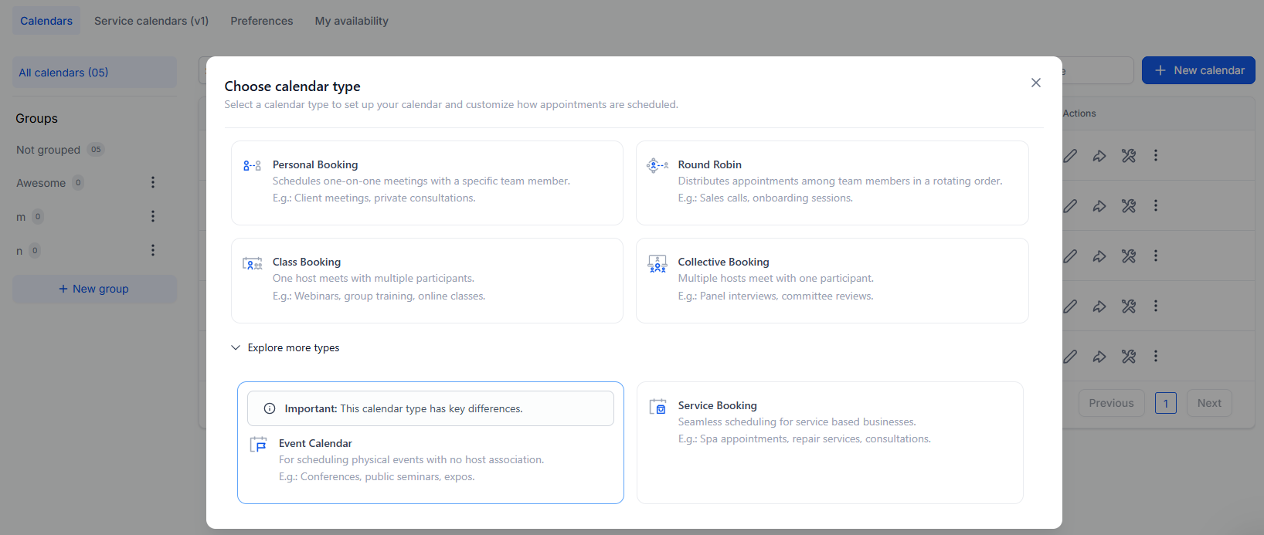Image resolution: width=1264 pixels, height=535 pixels.
Task: Pick the Service Booking icon
Action: click(x=657, y=407)
